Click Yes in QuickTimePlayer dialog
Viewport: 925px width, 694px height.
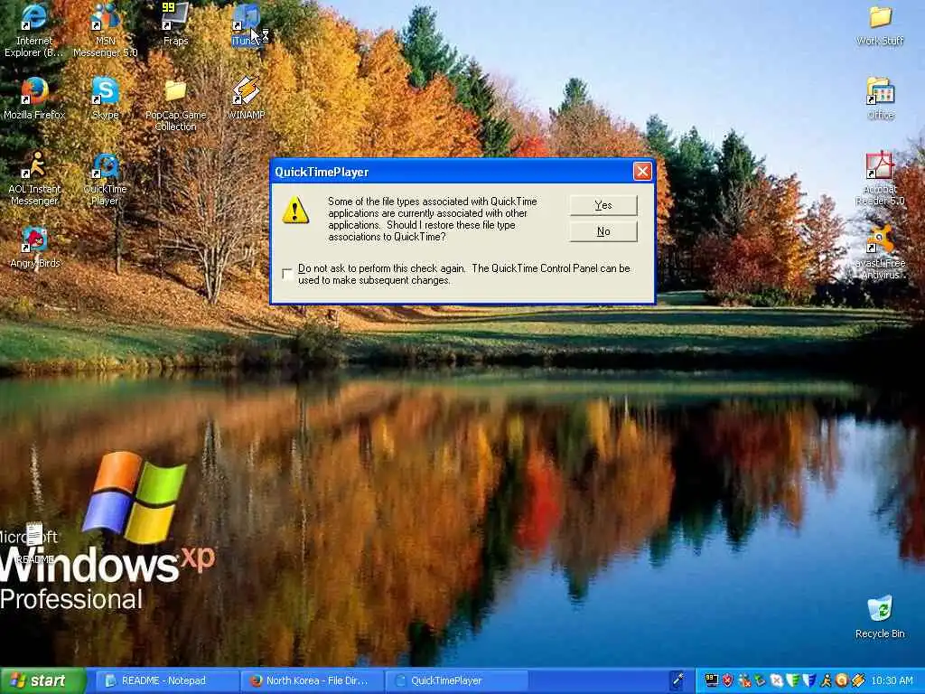tap(603, 205)
